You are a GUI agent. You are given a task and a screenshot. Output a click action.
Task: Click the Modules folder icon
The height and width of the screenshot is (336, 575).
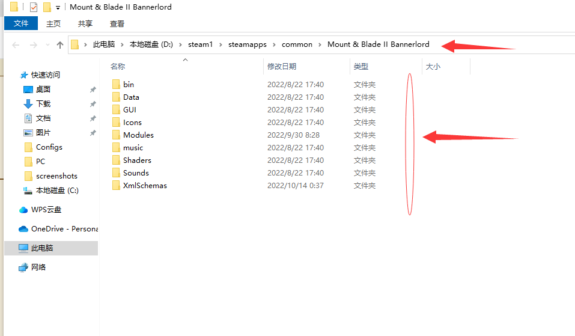click(x=116, y=135)
